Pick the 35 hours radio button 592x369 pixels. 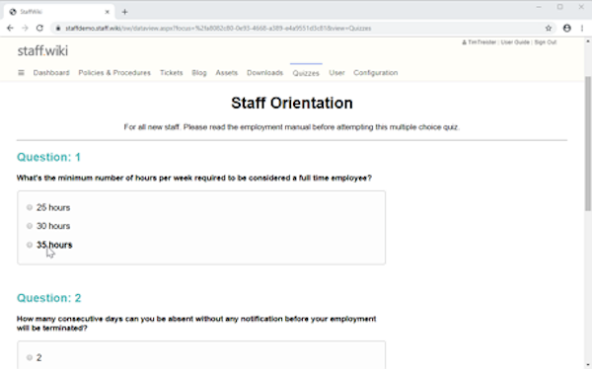click(x=30, y=245)
